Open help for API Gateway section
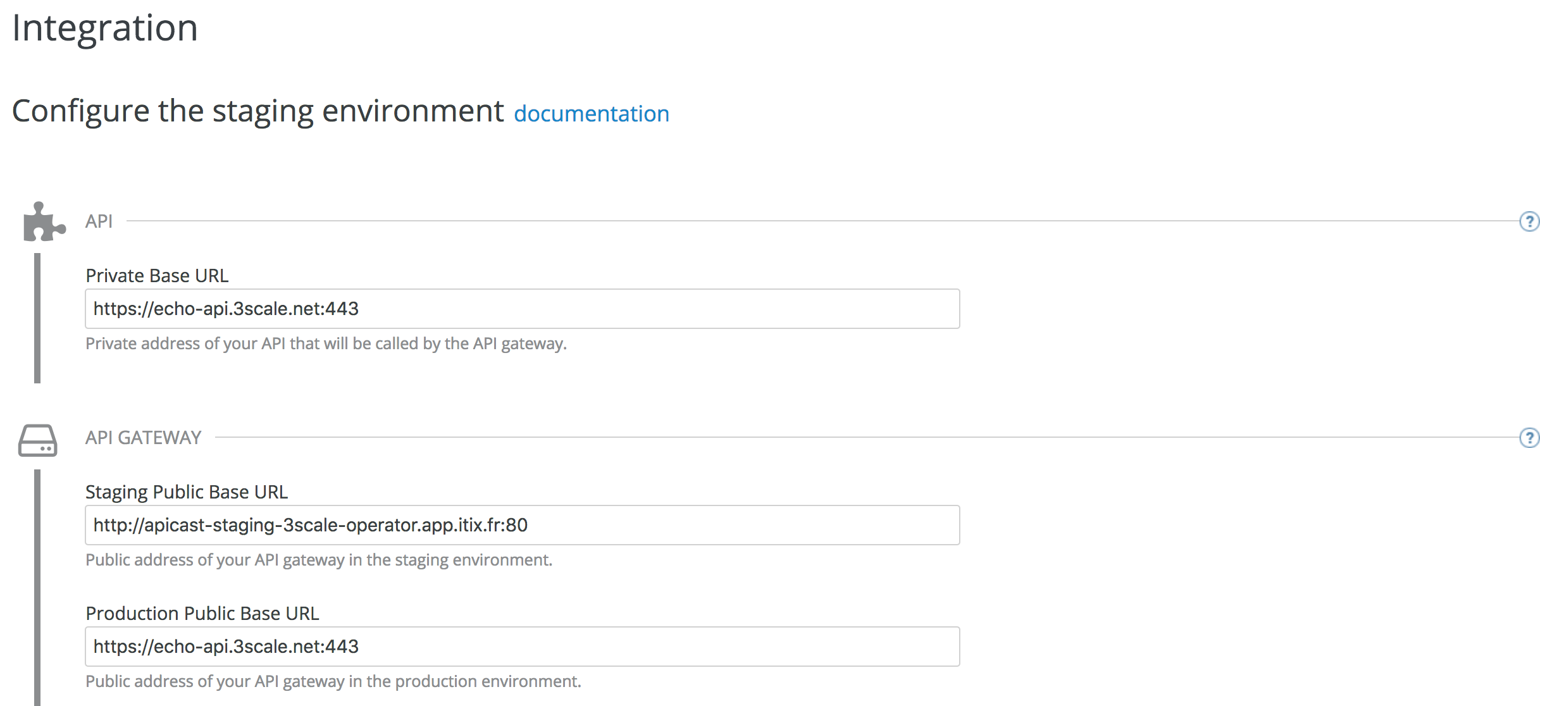1550x706 pixels. tap(1528, 438)
